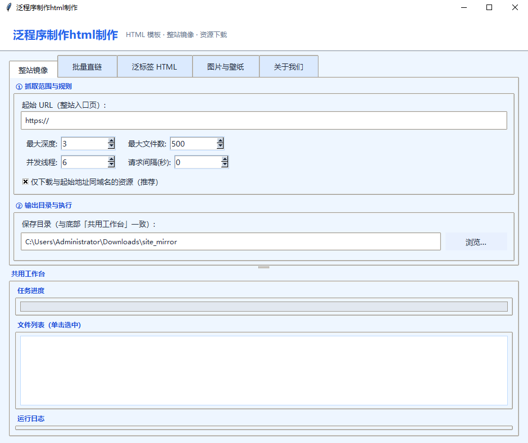Decrease the 请求间隔(秒) value
The width and height of the screenshot is (528, 443).
point(225,165)
